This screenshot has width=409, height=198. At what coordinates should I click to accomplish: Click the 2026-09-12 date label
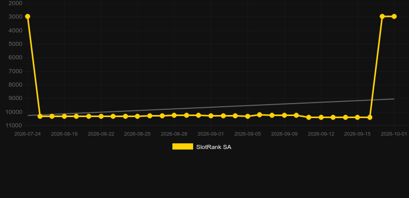click(x=321, y=134)
